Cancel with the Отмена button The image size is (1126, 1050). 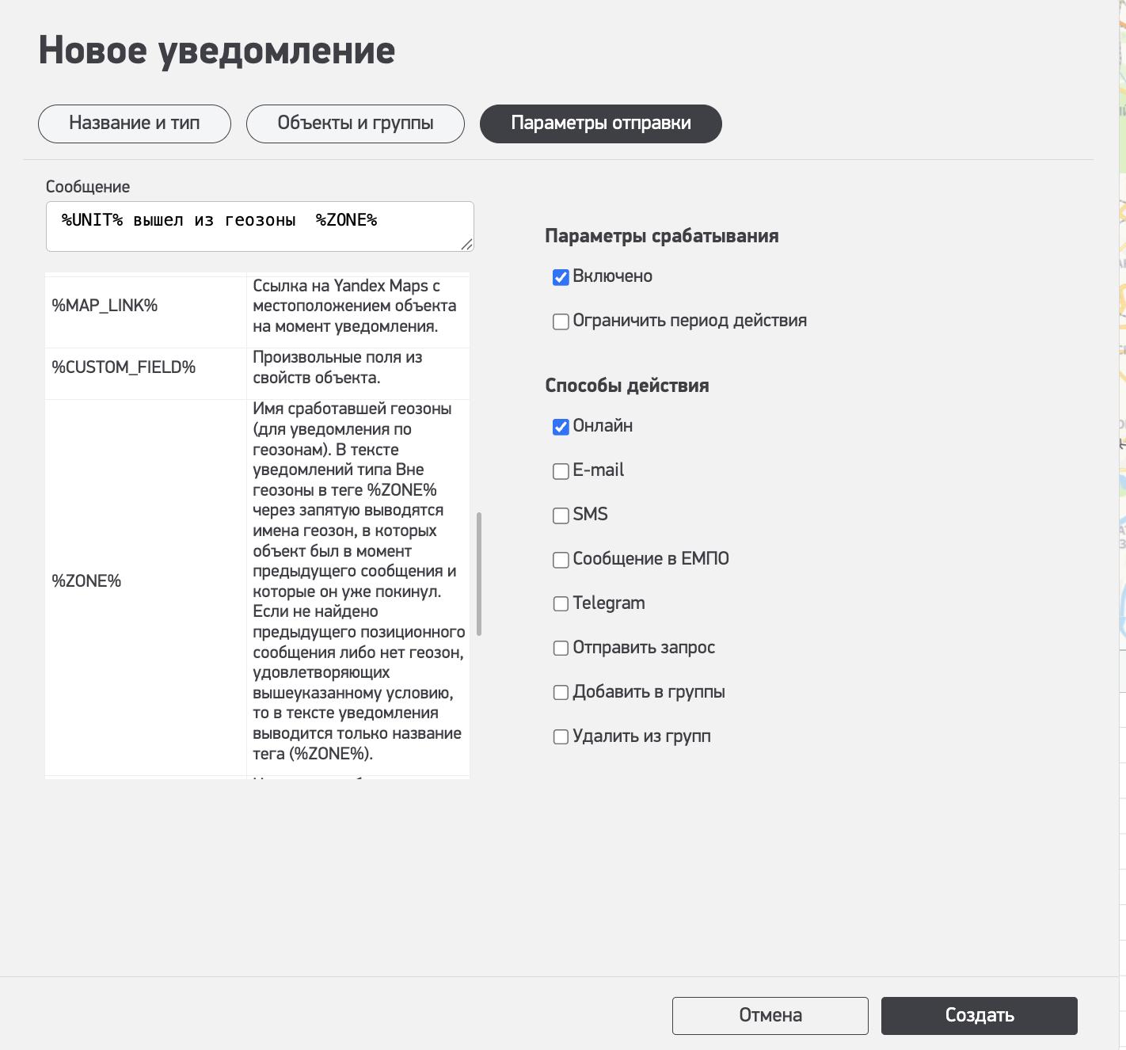tap(770, 1015)
